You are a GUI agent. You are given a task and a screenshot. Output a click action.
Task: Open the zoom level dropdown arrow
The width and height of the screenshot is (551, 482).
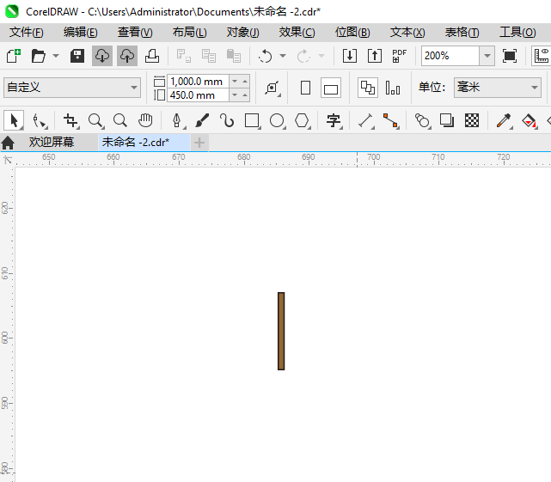coord(487,56)
